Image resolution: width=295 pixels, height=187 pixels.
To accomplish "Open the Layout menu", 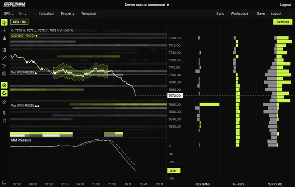I will pyautogui.click(x=276, y=14).
